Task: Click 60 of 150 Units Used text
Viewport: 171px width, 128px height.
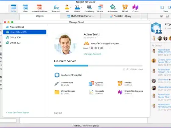Action: pos(133,69)
